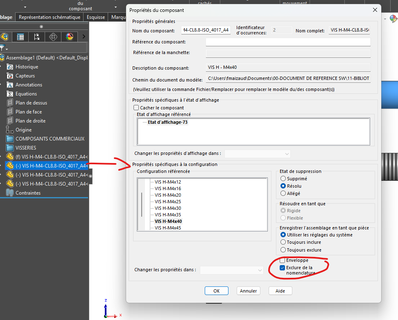398x320 pixels.
Task: Open the PropertyManager tab icon
Action: tap(20, 37)
